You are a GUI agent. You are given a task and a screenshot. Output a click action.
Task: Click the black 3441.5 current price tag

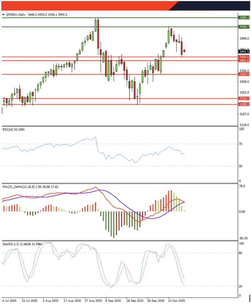point(244,52)
